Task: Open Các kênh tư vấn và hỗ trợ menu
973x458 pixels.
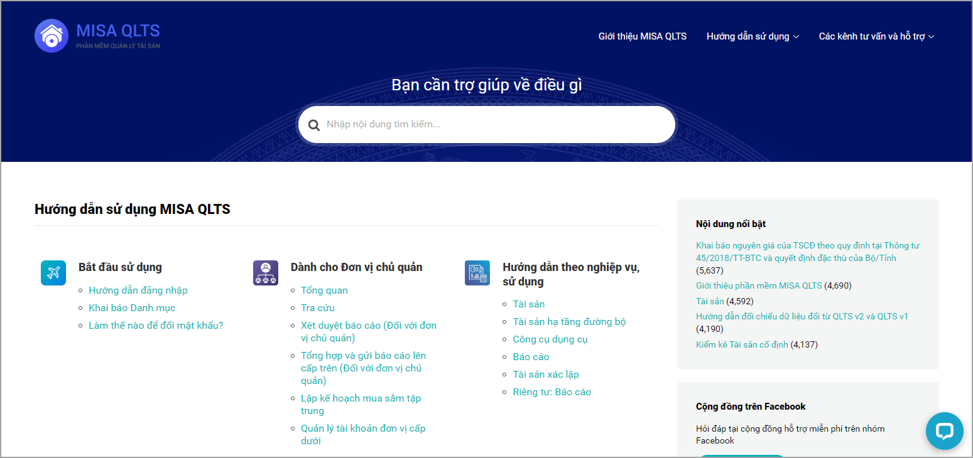Action: 872,36
